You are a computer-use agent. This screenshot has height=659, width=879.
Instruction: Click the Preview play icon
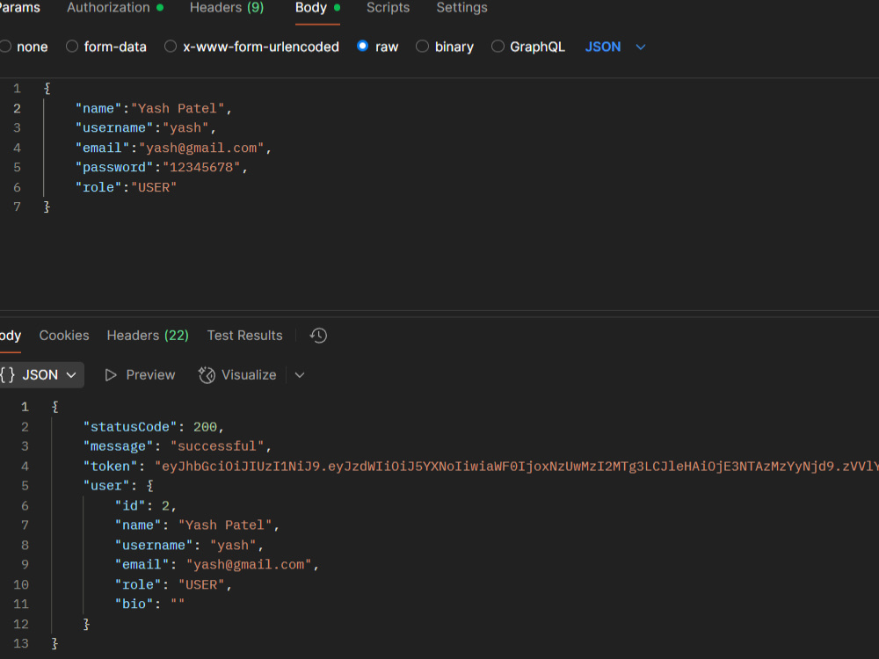(110, 374)
